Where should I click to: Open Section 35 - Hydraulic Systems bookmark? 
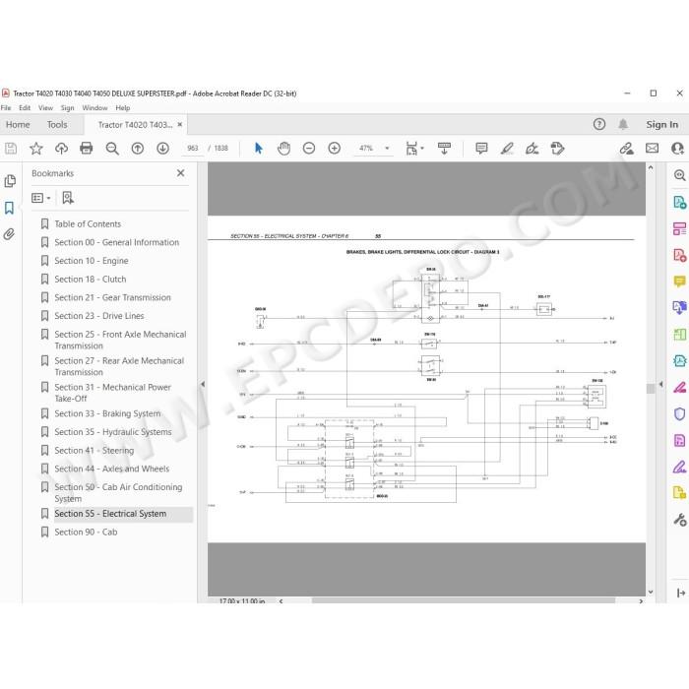pyautogui.click(x=113, y=432)
